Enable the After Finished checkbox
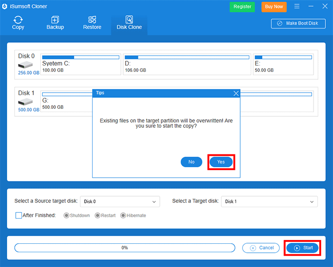The image size is (333, 267). pyautogui.click(x=19, y=215)
